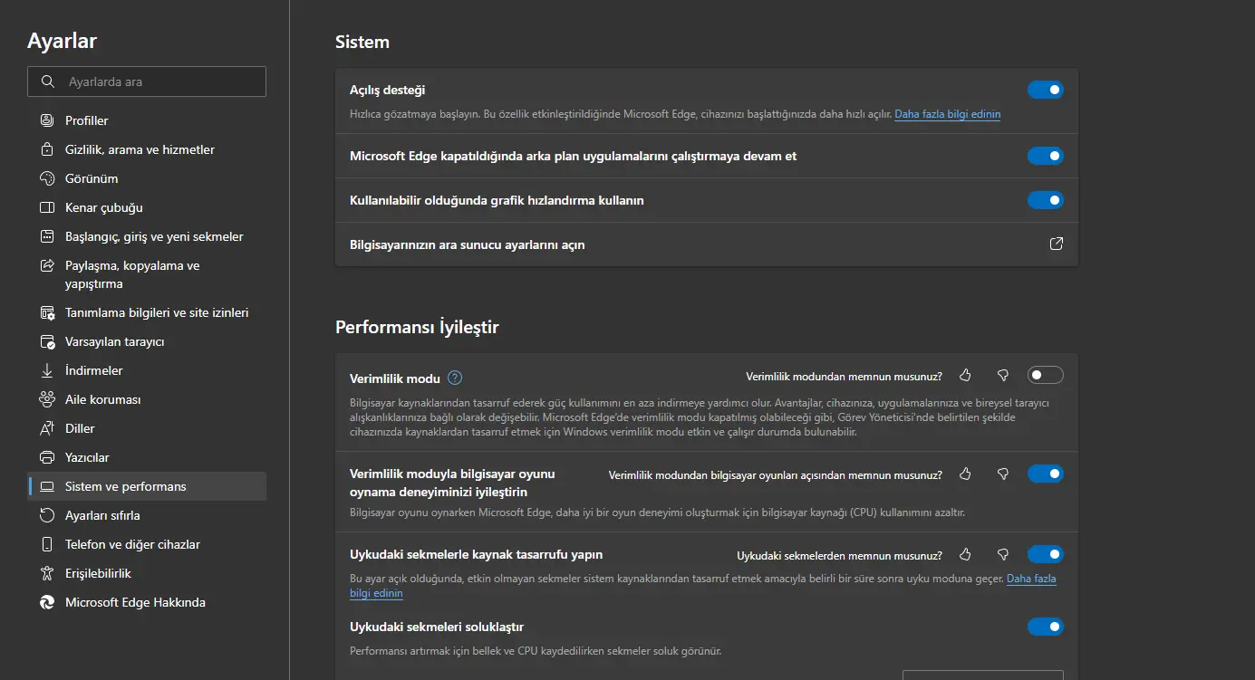Toggle Uykudaki sekmelerle kaynak tasarrufu switch
This screenshot has width=1255, height=680.
pyautogui.click(x=1045, y=554)
